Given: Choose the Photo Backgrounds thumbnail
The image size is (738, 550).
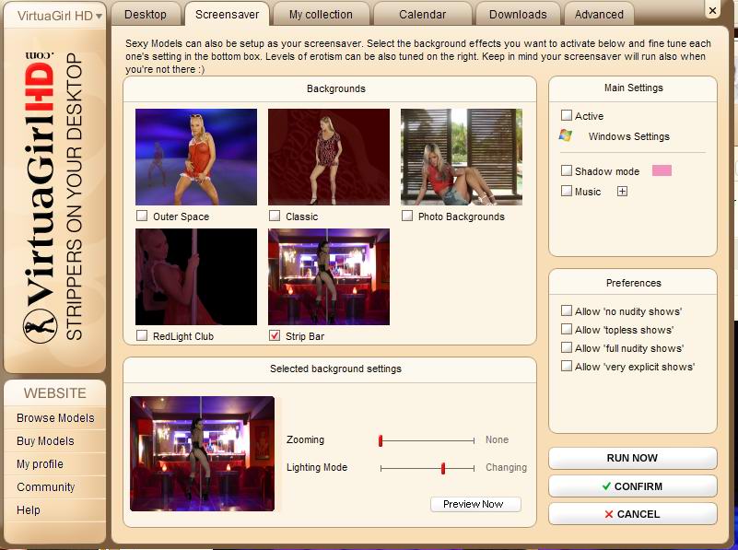Looking at the screenshot, I should tap(462, 158).
